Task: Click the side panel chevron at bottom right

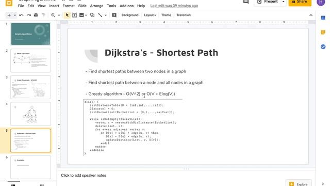Action: [x=323, y=184]
